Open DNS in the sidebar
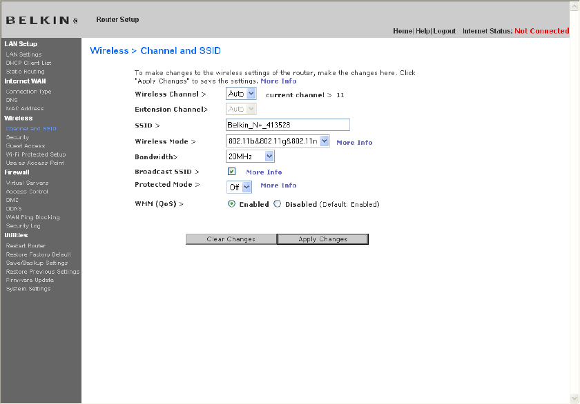The width and height of the screenshot is (580, 404). click(12, 100)
